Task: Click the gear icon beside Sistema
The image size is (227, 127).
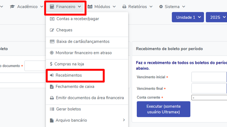Action: point(161,7)
